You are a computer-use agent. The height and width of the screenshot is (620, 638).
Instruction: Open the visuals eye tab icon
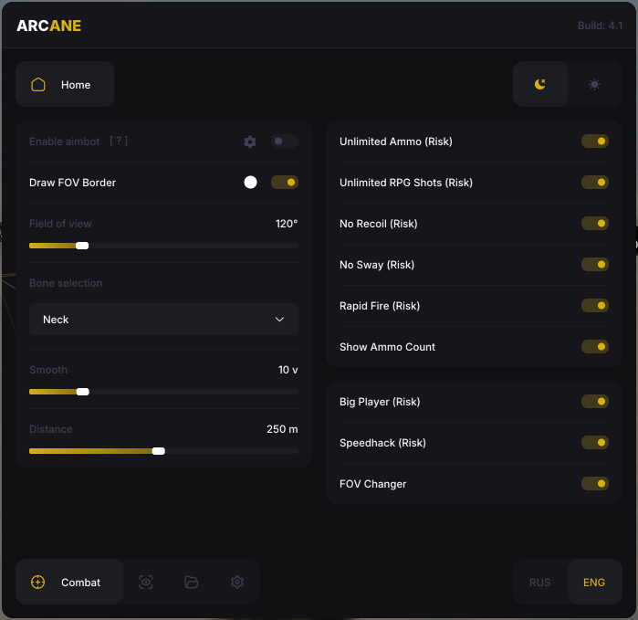click(x=145, y=582)
